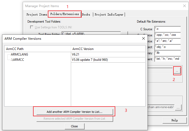The image size is (189, 131).
Task: Click the field containing *.cpp; *.cc; *.cxx
Action: tap(167, 35)
